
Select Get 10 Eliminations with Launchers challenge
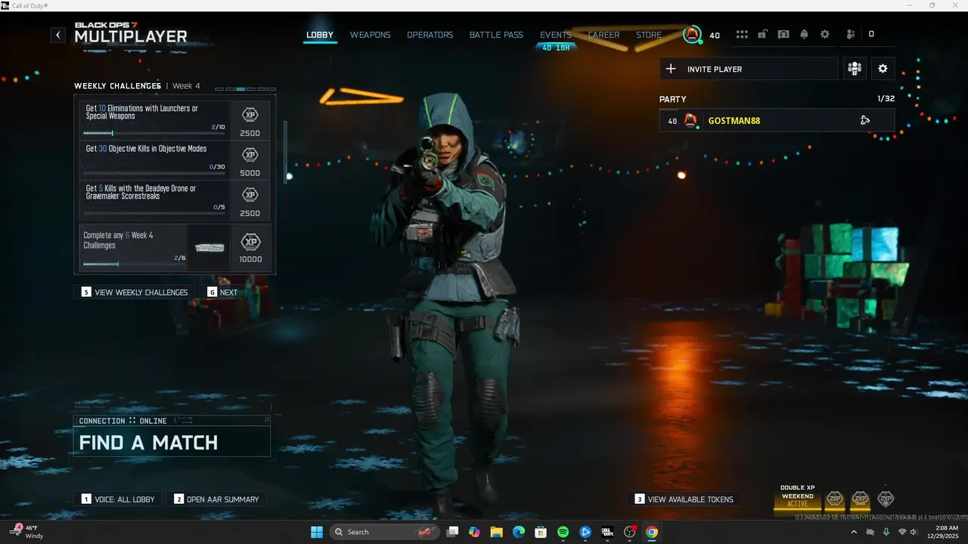click(175, 119)
